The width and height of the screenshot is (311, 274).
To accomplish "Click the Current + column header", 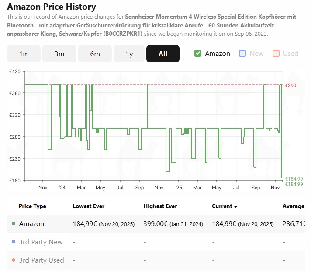I will pyautogui.click(x=225, y=206).
